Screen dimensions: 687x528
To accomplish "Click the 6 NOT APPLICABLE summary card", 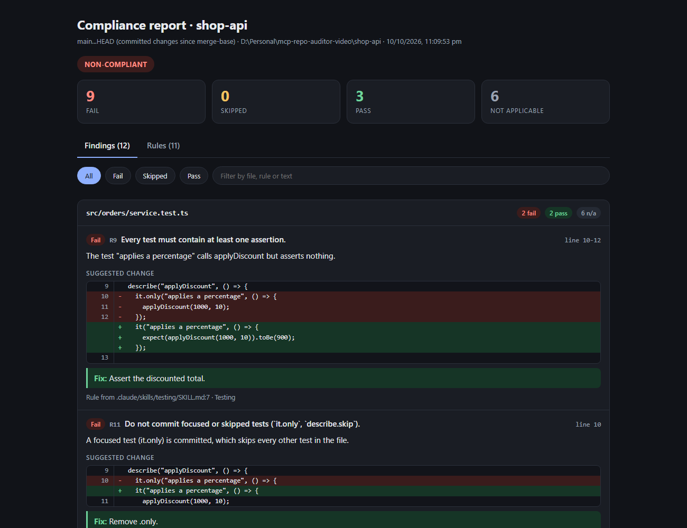I will click(545, 102).
